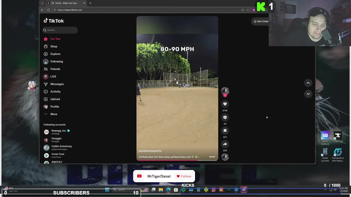Open the Windows Start menu
This screenshot has width=351, height=197.
pyautogui.click(x=107, y=190)
